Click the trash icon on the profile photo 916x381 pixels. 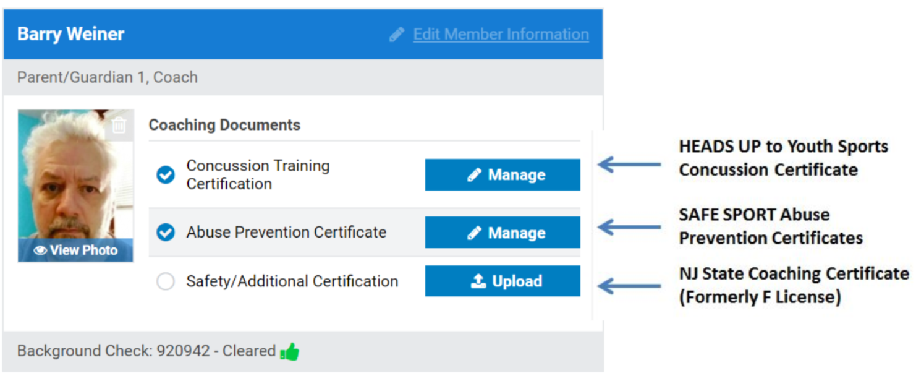pos(119,126)
